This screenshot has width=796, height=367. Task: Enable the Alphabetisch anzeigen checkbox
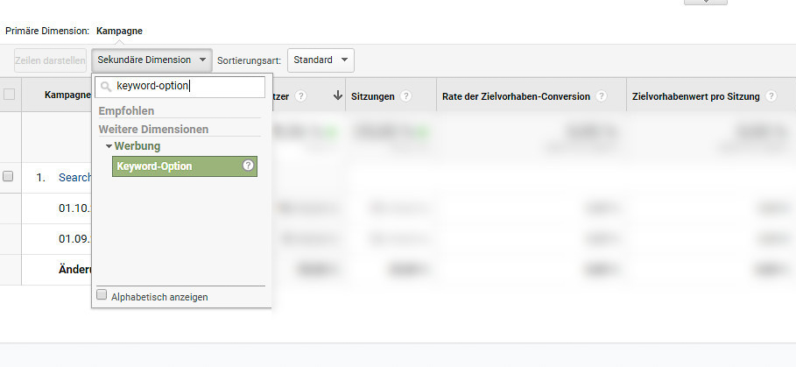102,296
